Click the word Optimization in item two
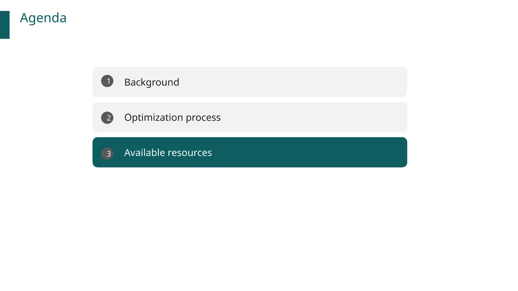The width and height of the screenshot is (518, 291). [154, 117]
